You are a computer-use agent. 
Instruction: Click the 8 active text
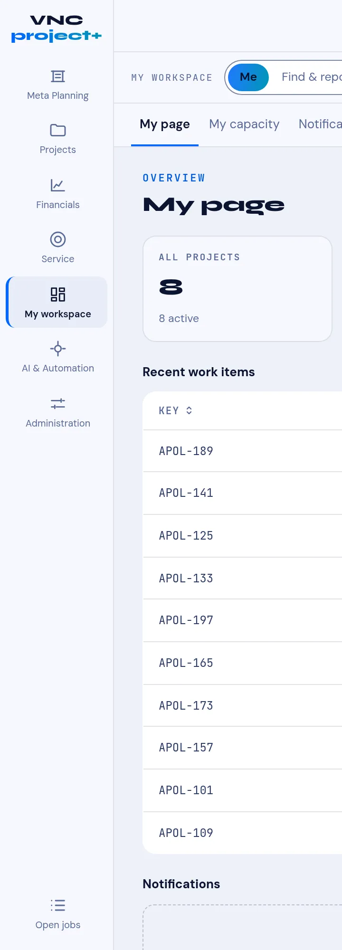[179, 318]
